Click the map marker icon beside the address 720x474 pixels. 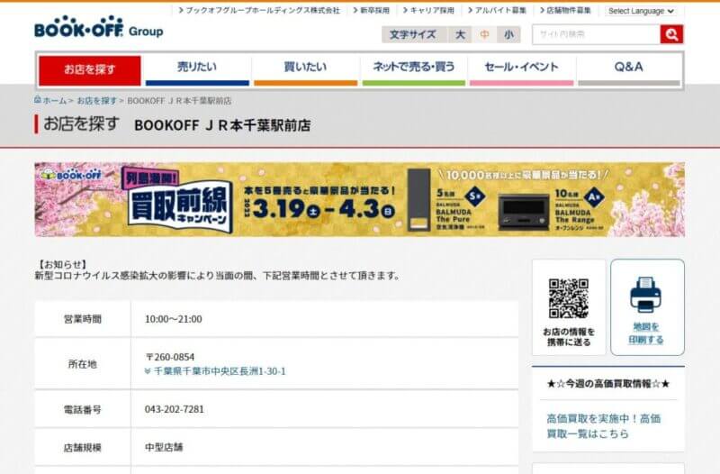click(x=148, y=371)
